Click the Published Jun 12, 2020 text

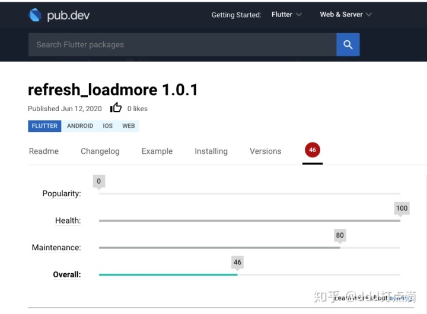65,109
